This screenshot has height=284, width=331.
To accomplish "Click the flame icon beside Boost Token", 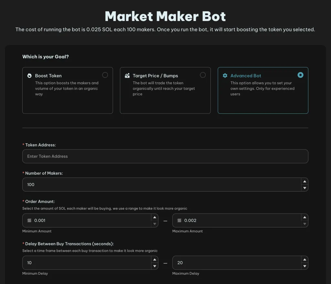I will point(29,76).
